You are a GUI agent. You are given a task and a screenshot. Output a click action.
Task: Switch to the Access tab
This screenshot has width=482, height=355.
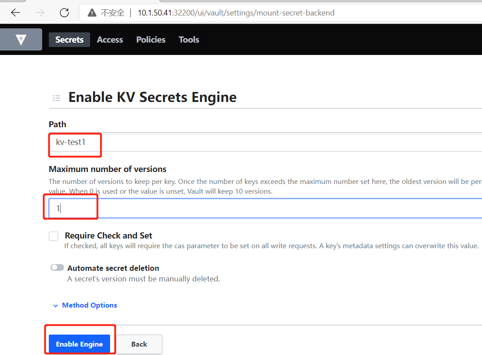coord(110,39)
